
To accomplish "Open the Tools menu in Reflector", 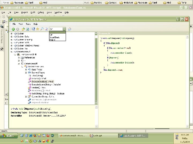I will tap(28, 24).
